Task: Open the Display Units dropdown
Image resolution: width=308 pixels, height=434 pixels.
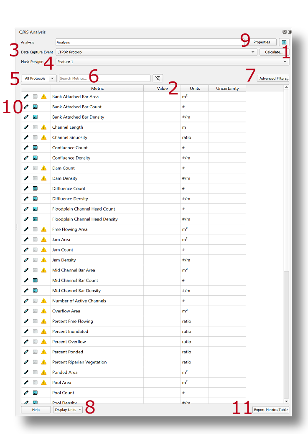Action: (x=68, y=410)
